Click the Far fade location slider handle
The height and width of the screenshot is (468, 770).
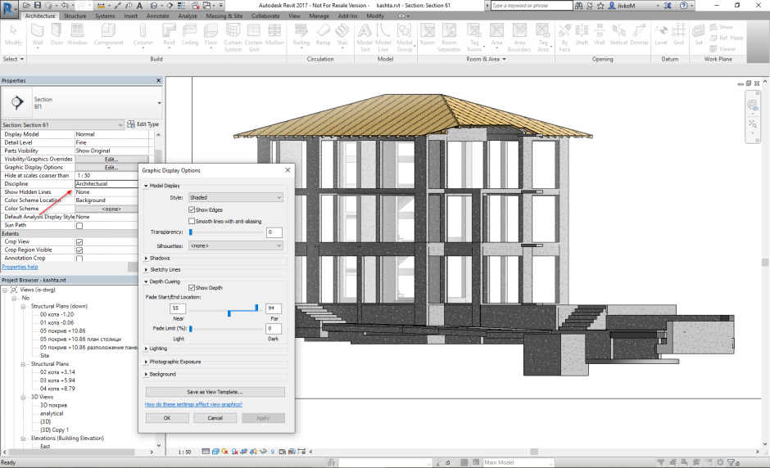(256, 308)
